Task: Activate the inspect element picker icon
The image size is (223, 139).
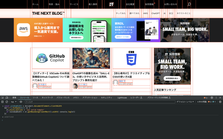Action: click(2, 98)
